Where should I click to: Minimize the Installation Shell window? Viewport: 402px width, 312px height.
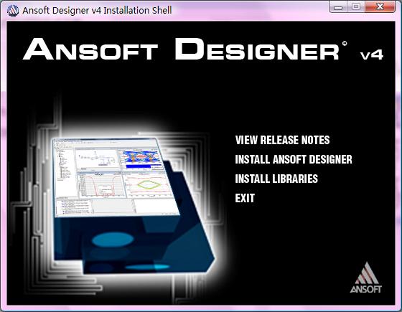click(x=338, y=6)
